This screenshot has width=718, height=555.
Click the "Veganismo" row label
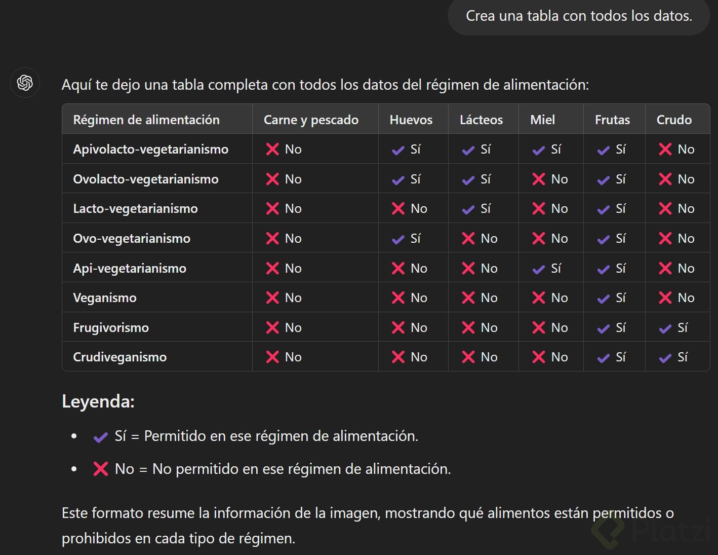[105, 298]
